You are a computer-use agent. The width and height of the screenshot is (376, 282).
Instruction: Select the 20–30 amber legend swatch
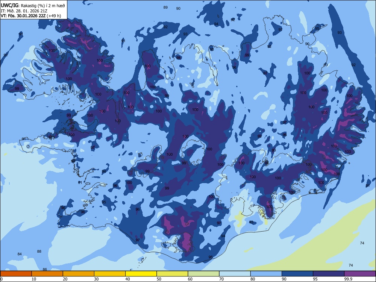pyautogui.click(x=79, y=274)
